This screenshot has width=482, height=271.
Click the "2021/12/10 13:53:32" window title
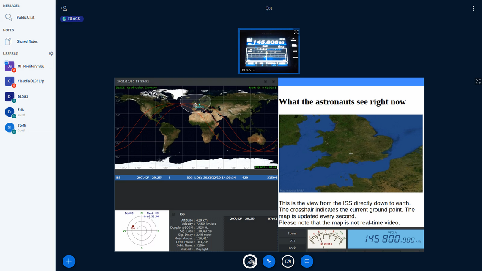(x=133, y=82)
